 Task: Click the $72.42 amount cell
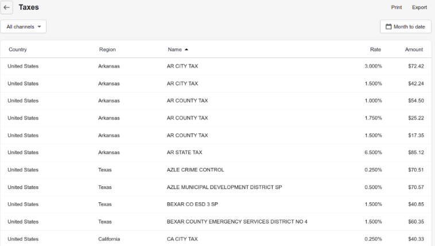point(415,66)
